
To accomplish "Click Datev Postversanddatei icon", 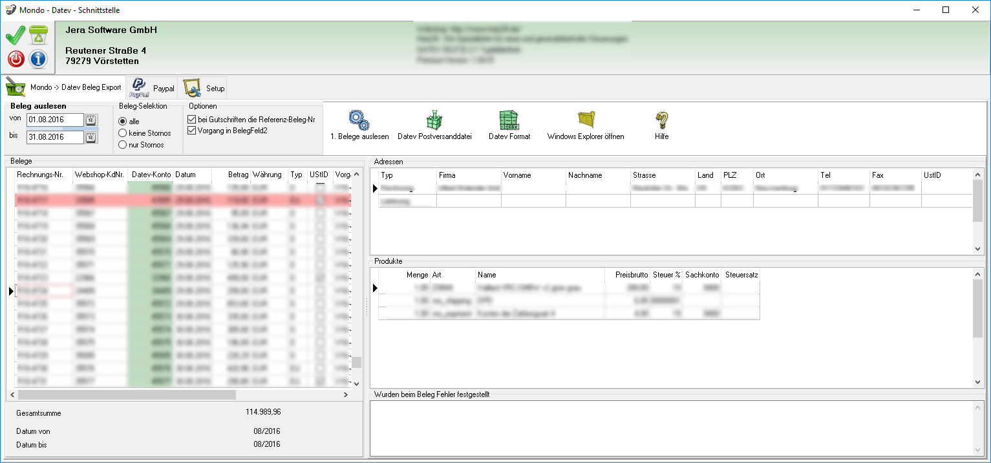I will point(434,121).
